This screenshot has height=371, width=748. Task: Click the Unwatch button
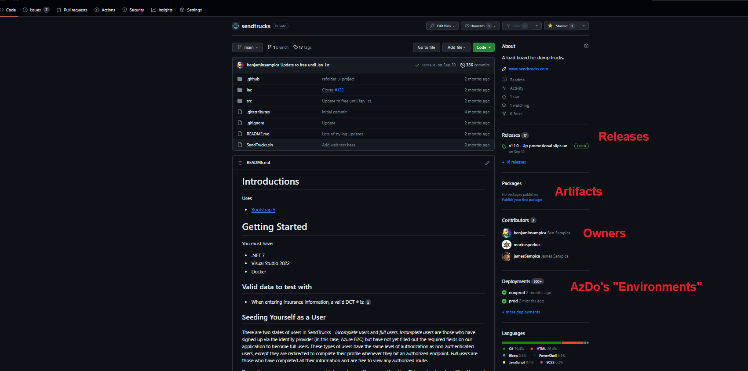point(477,26)
